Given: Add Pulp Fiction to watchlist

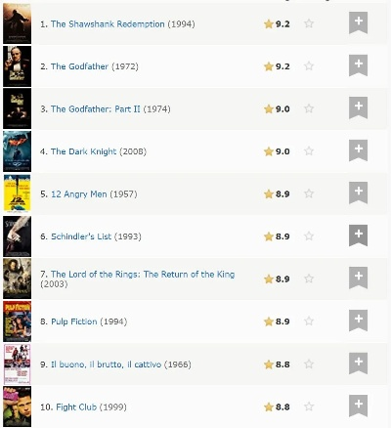Looking at the screenshot, I should (x=358, y=321).
